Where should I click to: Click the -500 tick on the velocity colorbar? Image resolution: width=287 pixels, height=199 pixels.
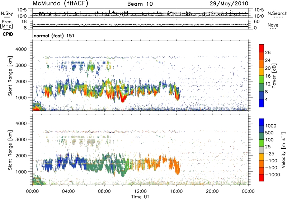click(271, 168)
